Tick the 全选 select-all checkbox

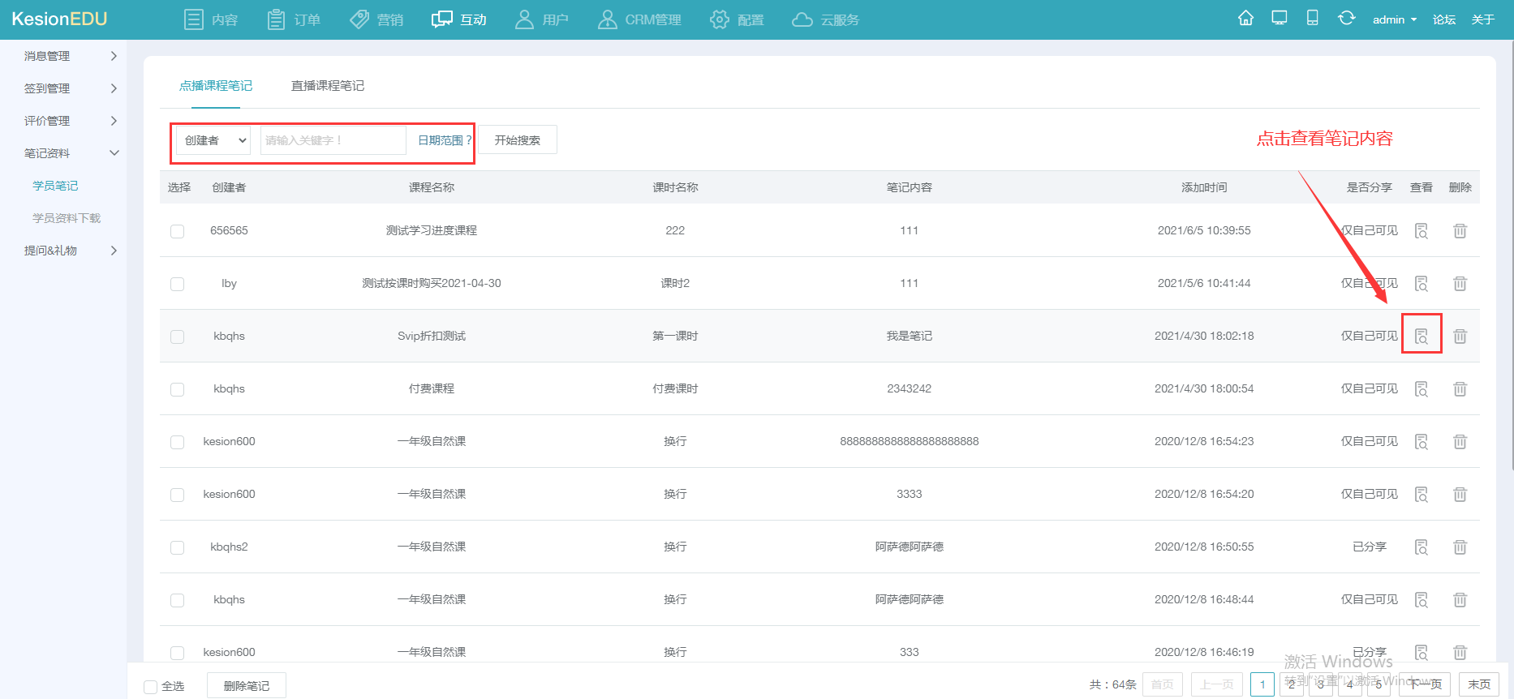tap(150, 687)
